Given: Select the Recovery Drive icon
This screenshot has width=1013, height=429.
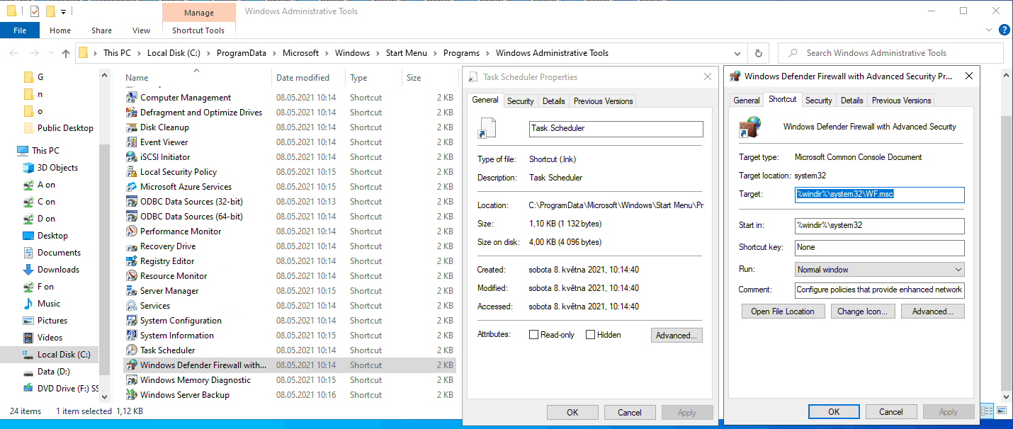Looking at the screenshot, I should 131,246.
